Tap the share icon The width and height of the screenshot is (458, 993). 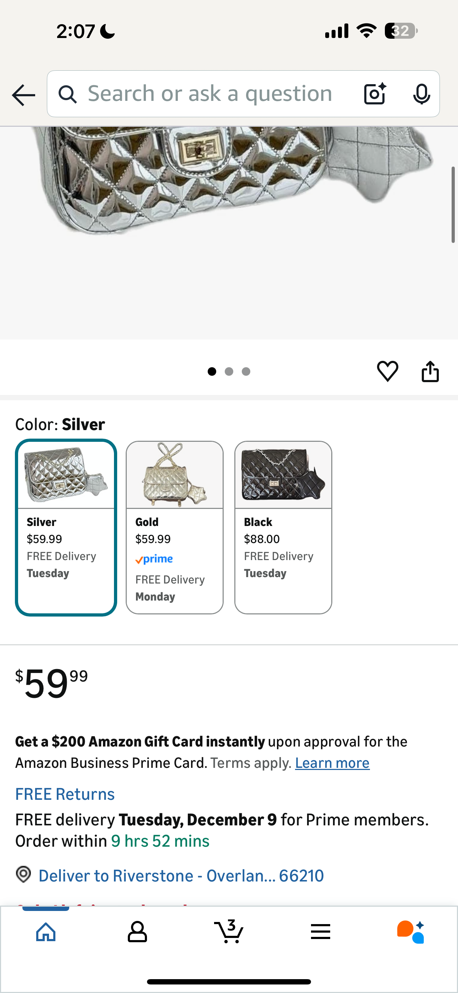(x=430, y=371)
